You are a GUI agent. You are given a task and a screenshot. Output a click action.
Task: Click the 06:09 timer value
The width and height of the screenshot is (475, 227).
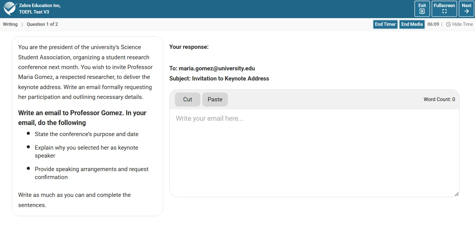(433, 24)
